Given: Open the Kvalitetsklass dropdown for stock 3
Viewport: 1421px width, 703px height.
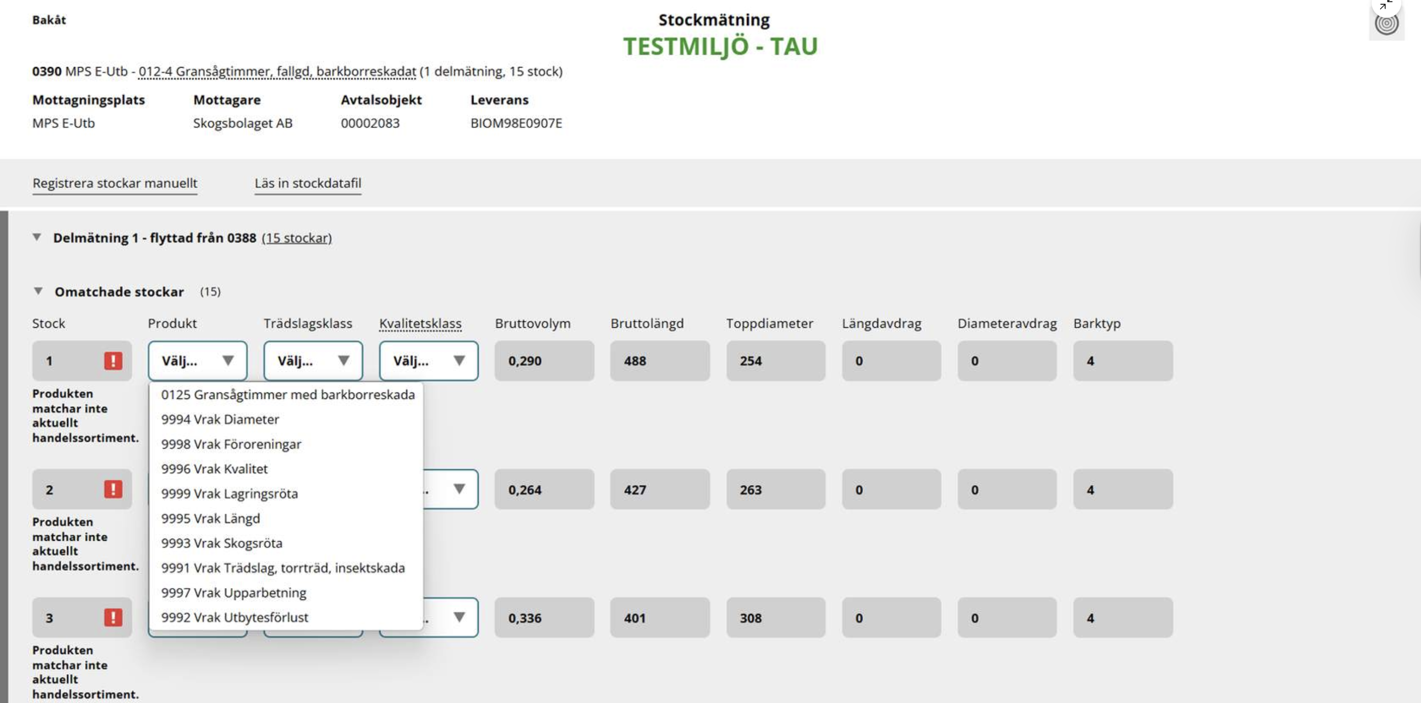Looking at the screenshot, I should tap(450, 618).
